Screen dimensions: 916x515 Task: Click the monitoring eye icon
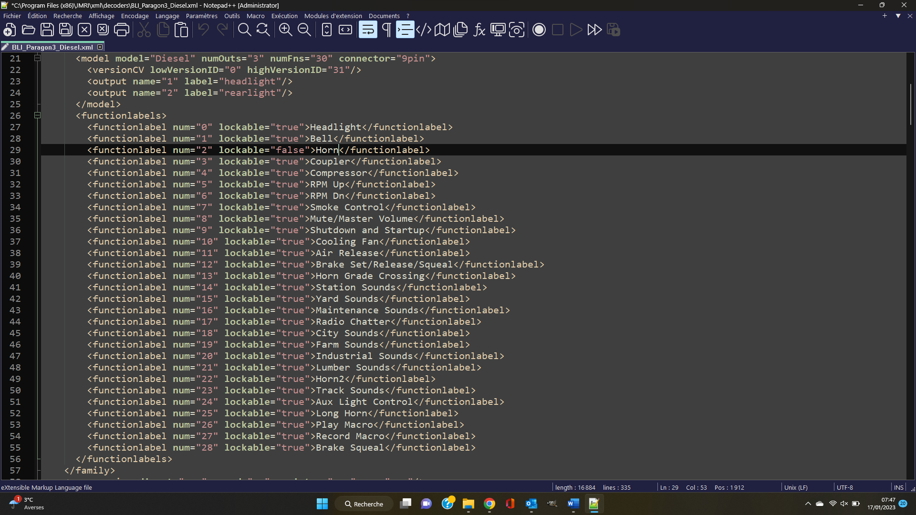pos(517,30)
